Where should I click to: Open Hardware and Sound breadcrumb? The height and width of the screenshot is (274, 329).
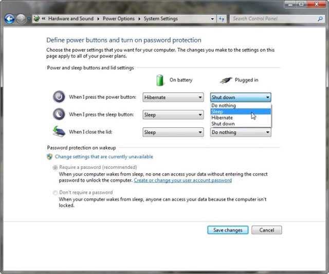[x=71, y=18]
